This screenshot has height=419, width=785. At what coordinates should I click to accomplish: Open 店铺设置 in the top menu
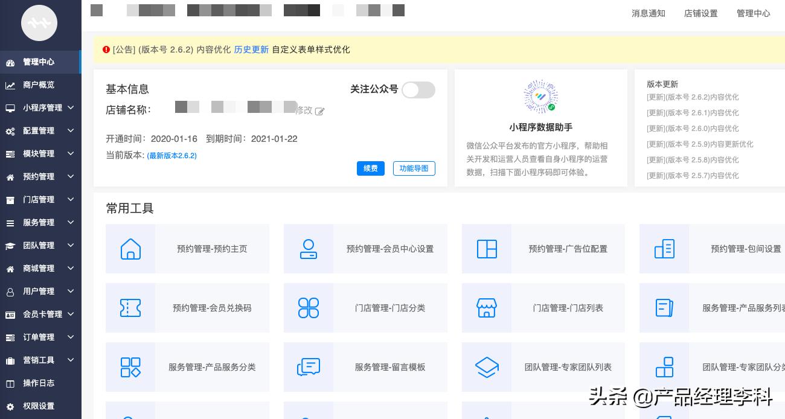click(700, 13)
